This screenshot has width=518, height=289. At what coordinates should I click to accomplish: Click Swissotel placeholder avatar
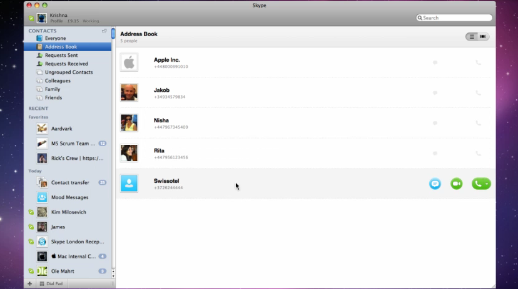(x=129, y=184)
